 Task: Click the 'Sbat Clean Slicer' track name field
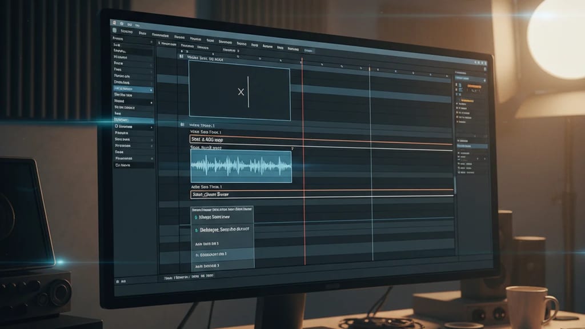click(x=322, y=194)
